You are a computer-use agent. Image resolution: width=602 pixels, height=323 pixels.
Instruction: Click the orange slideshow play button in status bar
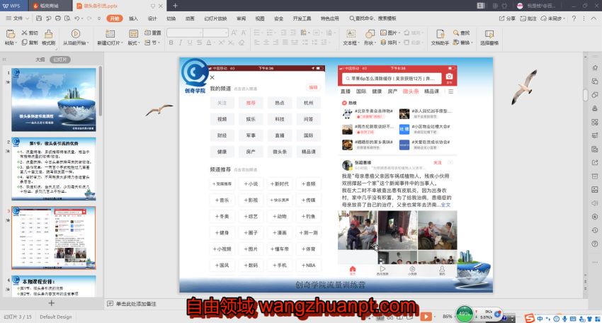tap(426, 317)
